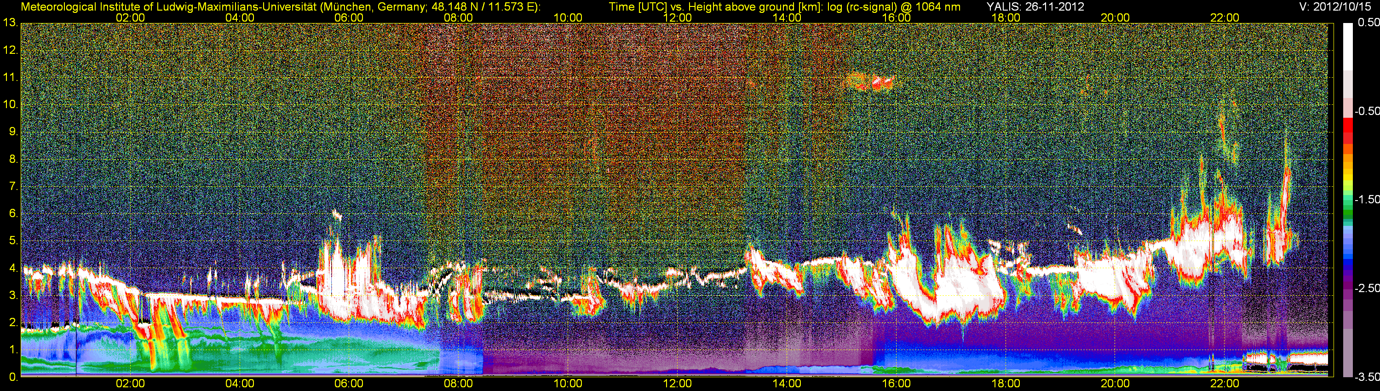The image size is (1380, 391).
Task: Click the white segment of the color bar
Action: click(x=1347, y=46)
